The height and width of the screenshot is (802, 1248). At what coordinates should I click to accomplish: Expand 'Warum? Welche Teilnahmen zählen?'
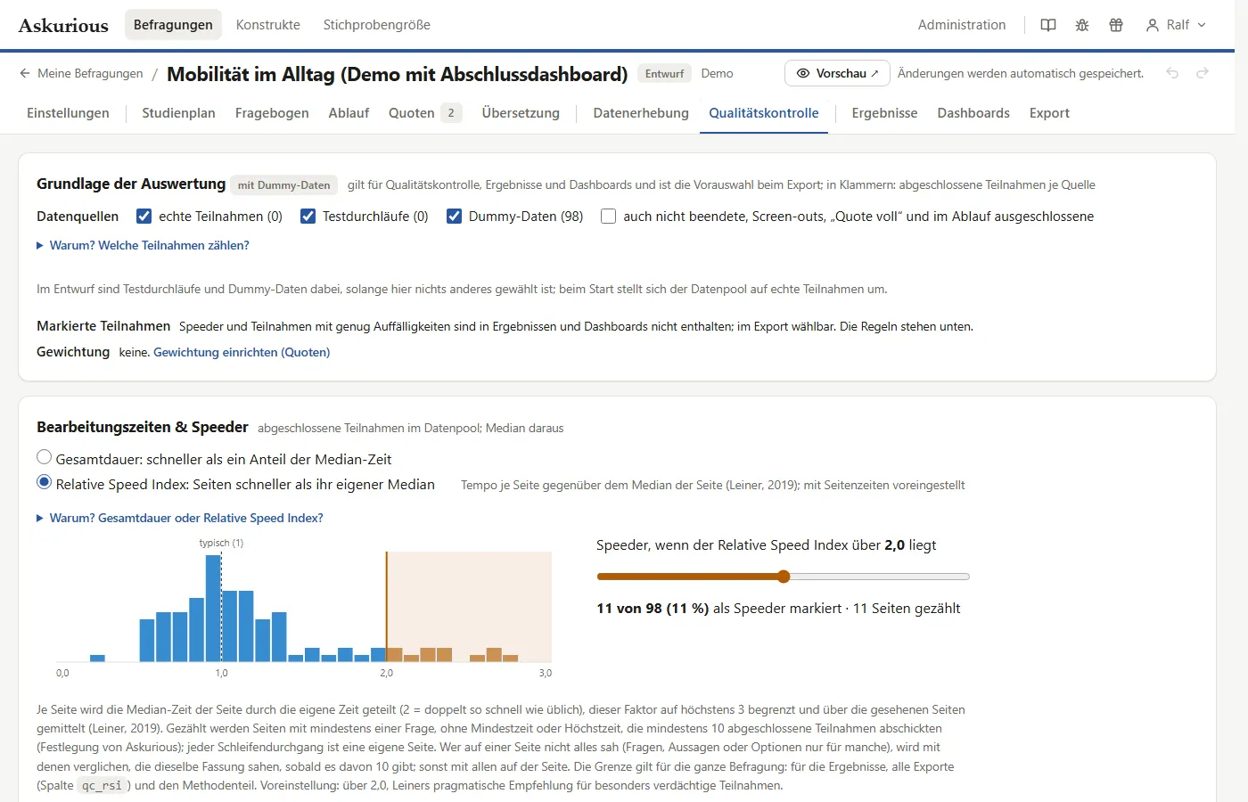point(143,245)
